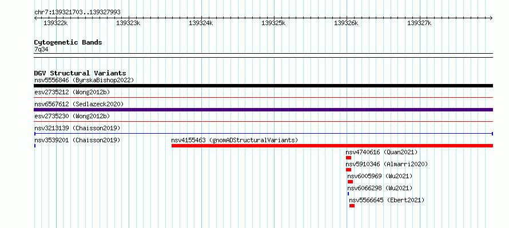Click the nsv3213139 (Chaisson2019) label
509x228 pixels.
(77, 128)
